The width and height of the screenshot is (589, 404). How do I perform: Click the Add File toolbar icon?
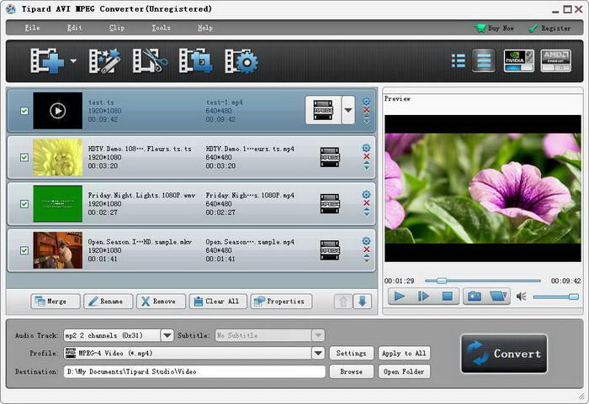45,61
